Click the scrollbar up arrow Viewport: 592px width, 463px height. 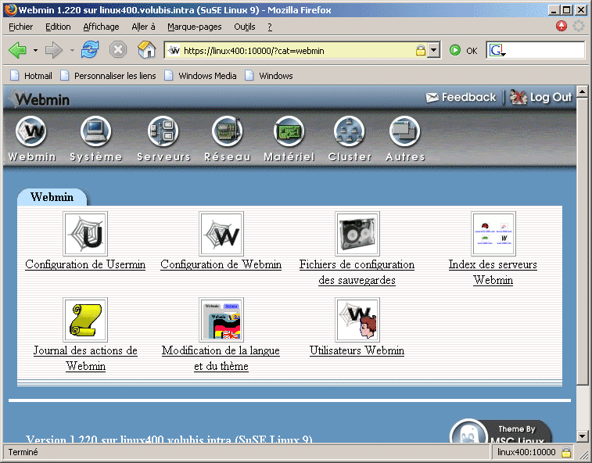[582, 91]
